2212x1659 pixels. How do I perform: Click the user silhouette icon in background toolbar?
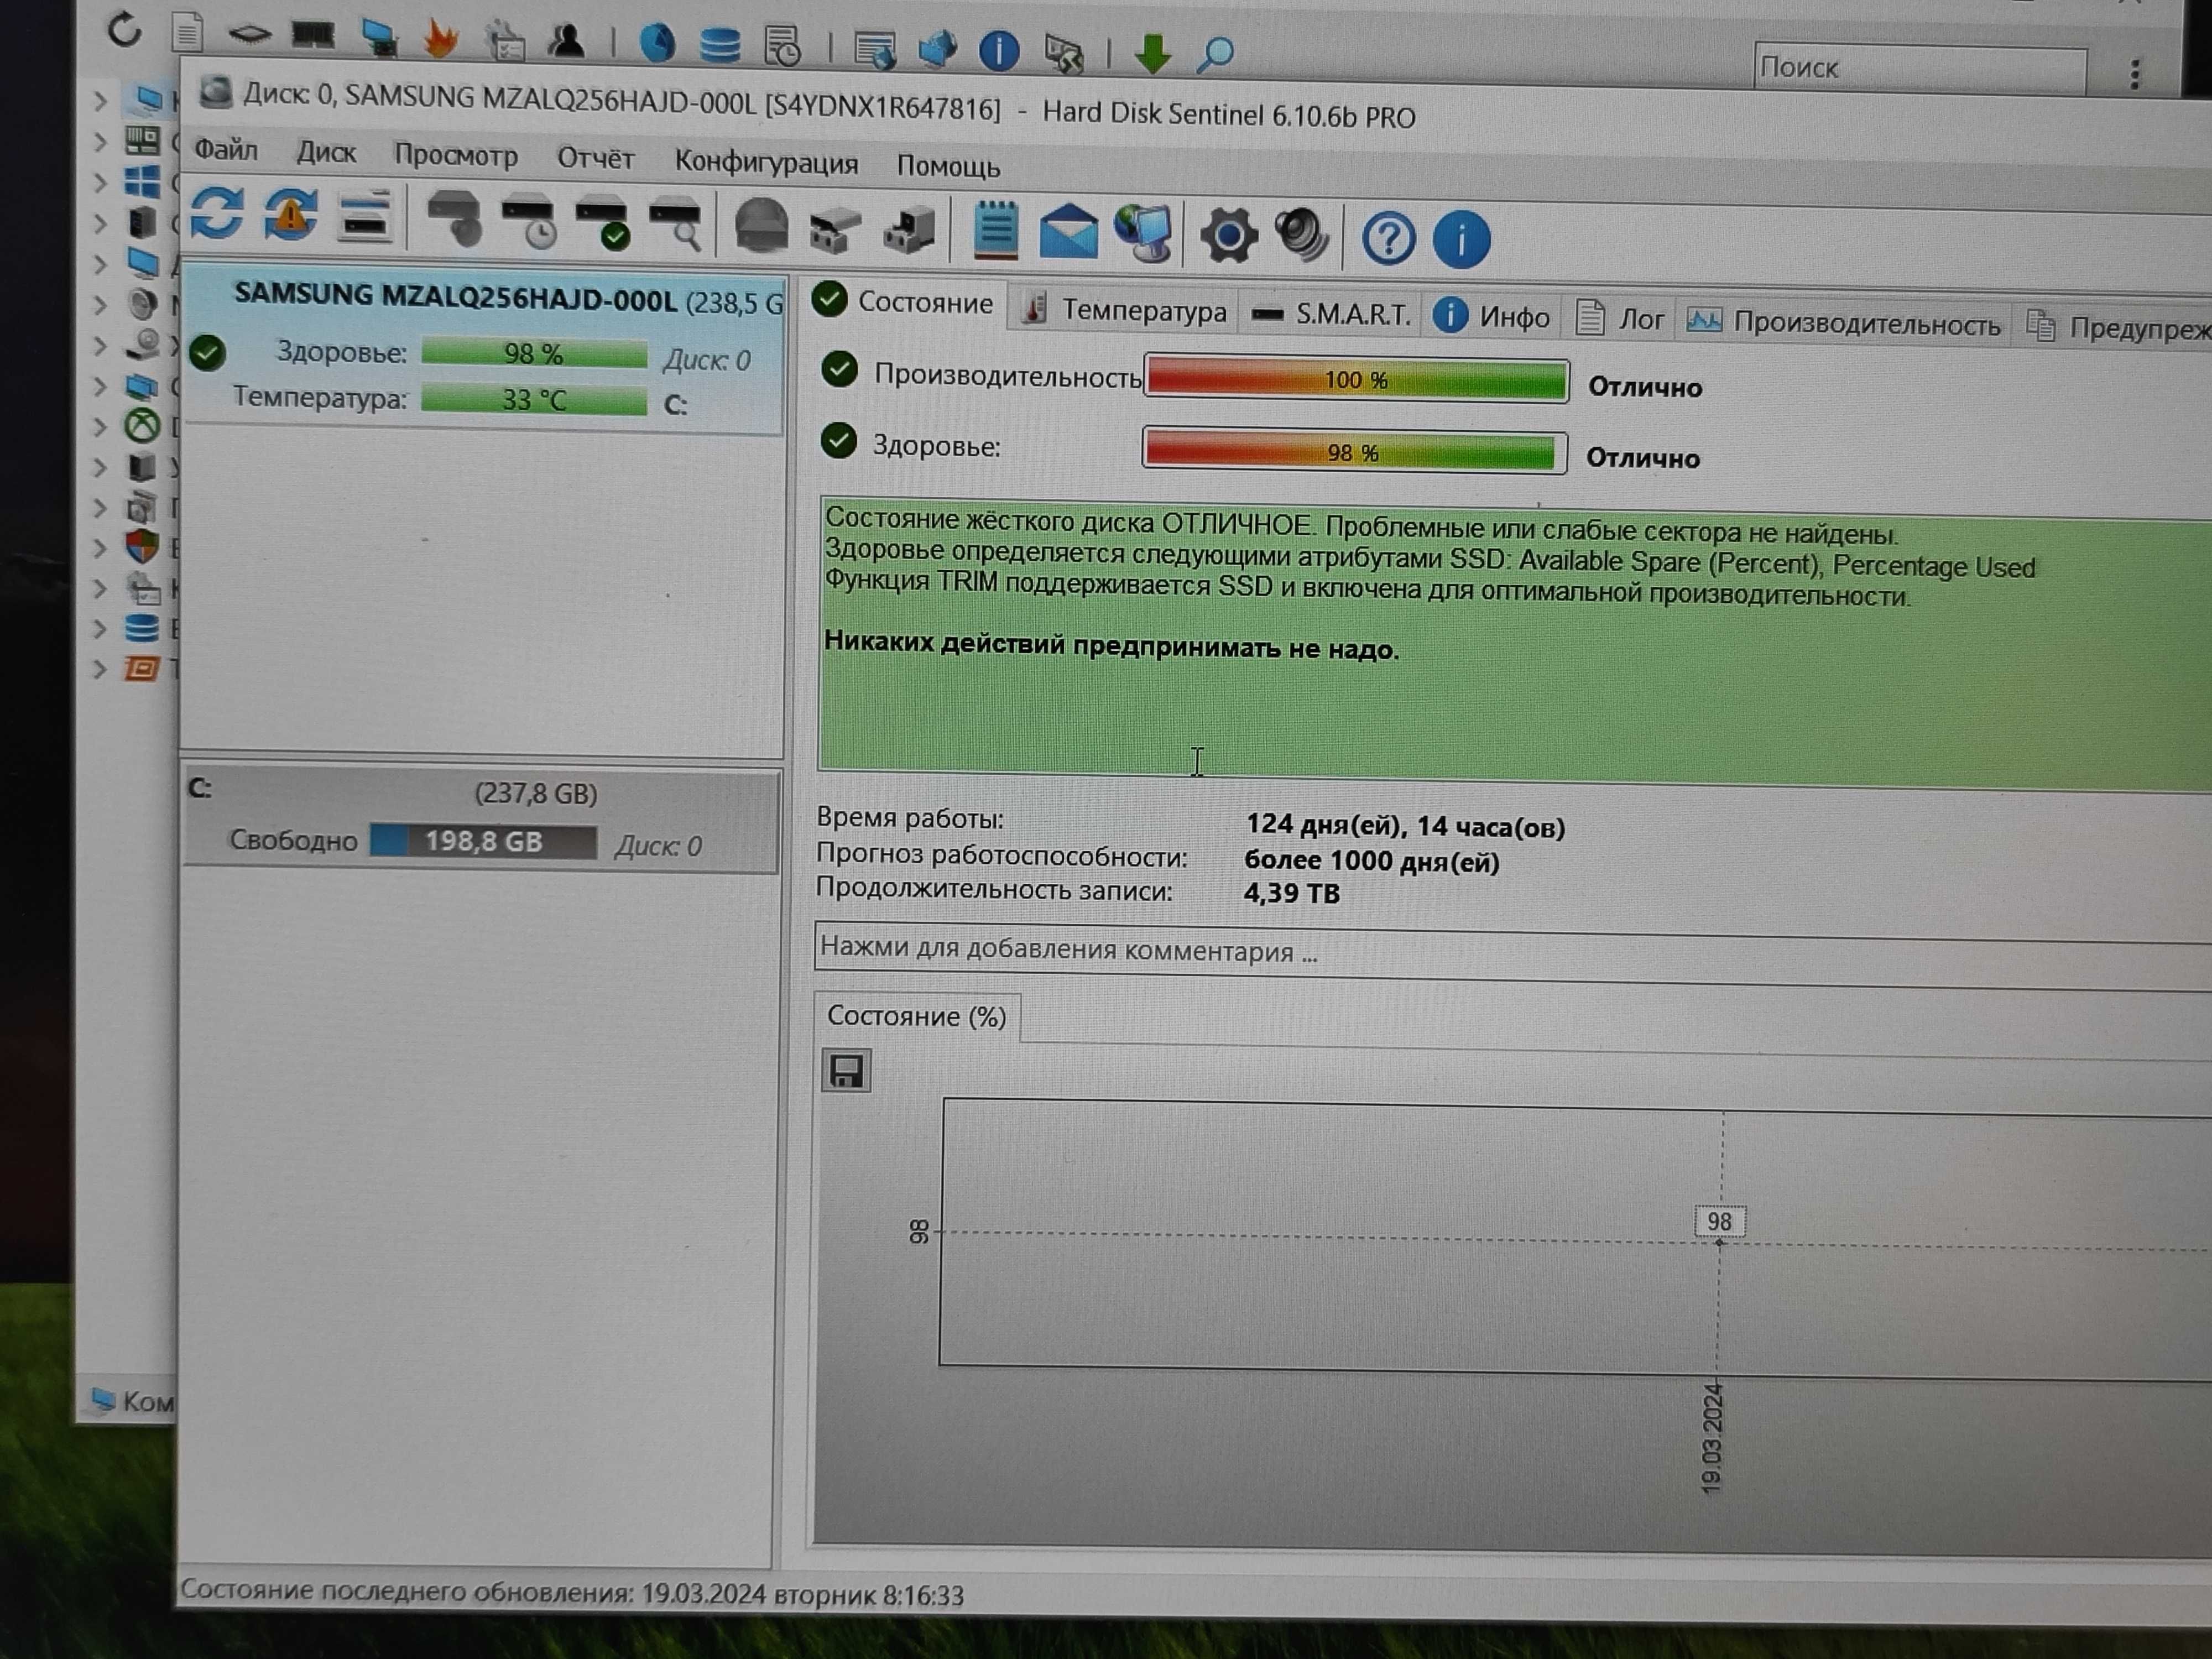(x=566, y=42)
